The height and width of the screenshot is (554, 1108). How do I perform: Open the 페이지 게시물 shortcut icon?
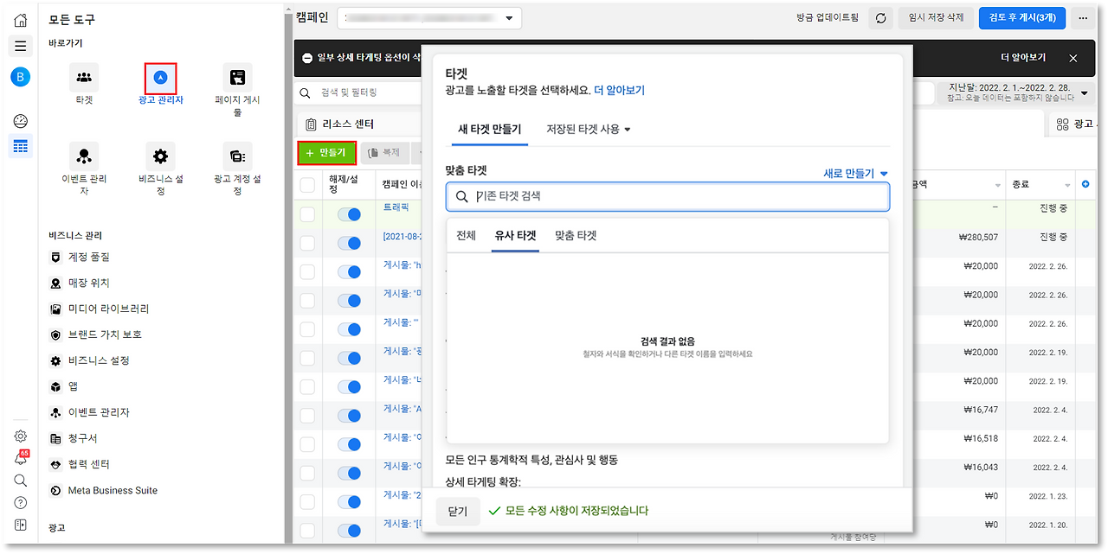(x=237, y=78)
